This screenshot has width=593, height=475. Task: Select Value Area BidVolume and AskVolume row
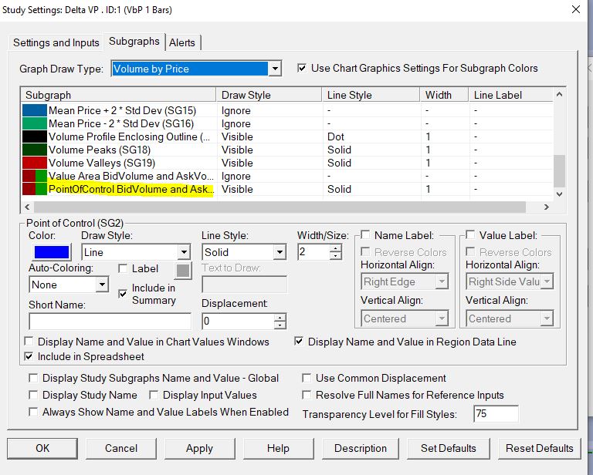[x=287, y=176]
